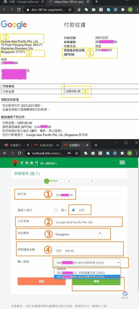Click blue Q extension in receipt window
The height and width of the screenshot is (309, 139).
pyautogui.click(x=116, y=10)
